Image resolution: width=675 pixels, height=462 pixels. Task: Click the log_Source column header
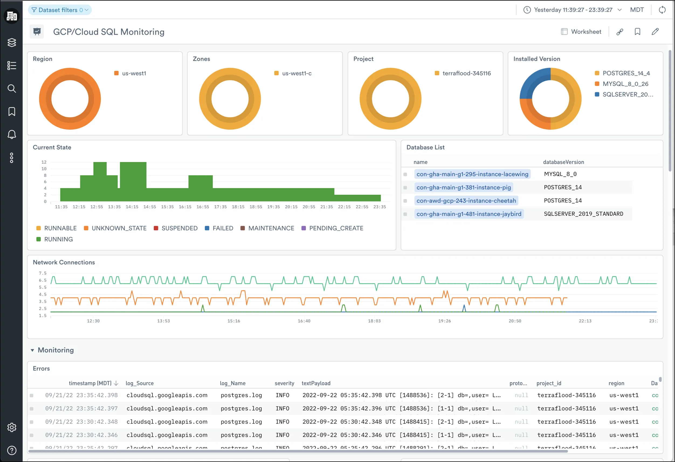click(140, 383)
